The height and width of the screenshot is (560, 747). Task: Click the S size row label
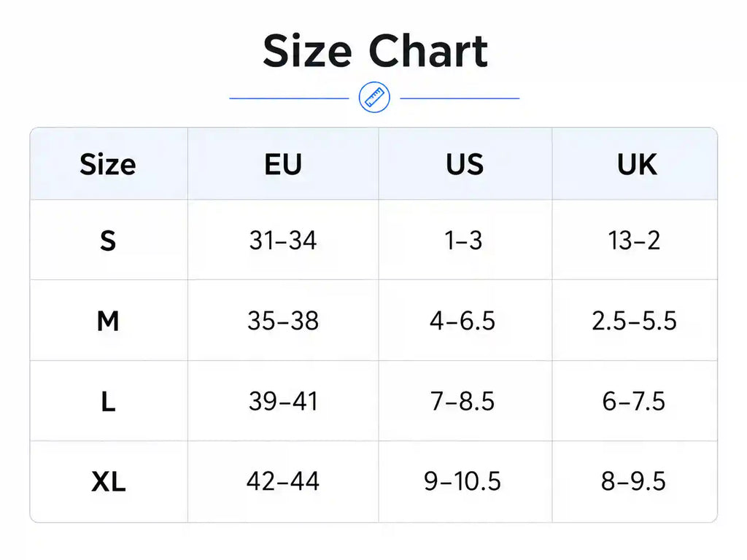108,241
